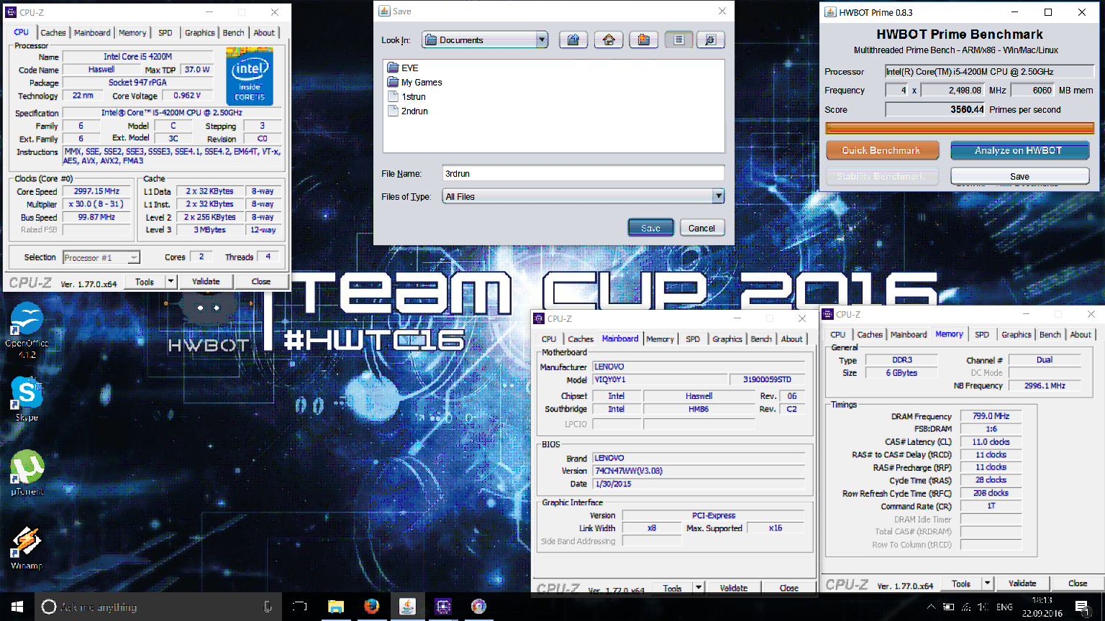Open File Explorer from the taskbar
Screen dimensions: 1105x621
336,607
